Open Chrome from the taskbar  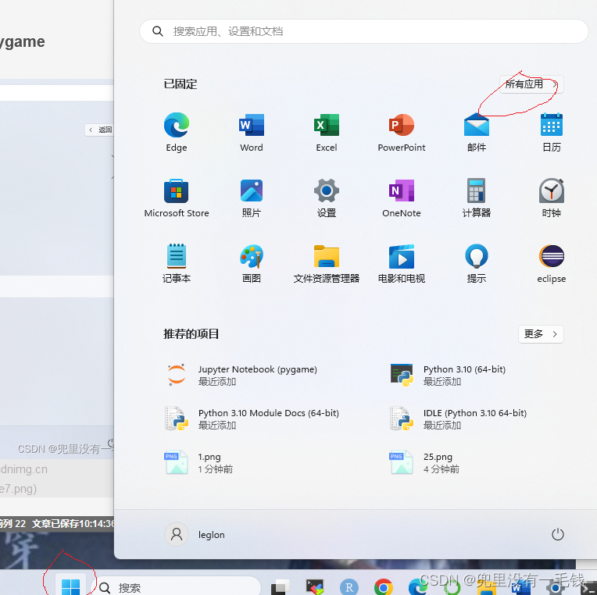[x=384, y=587]
